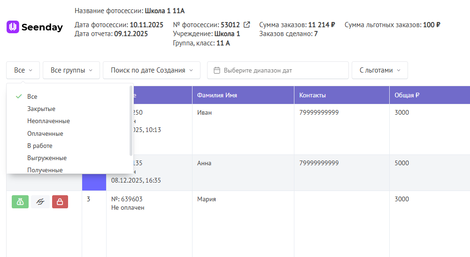Pick the В работе status option
470x257 pixels.
click(x=40, y=146)
